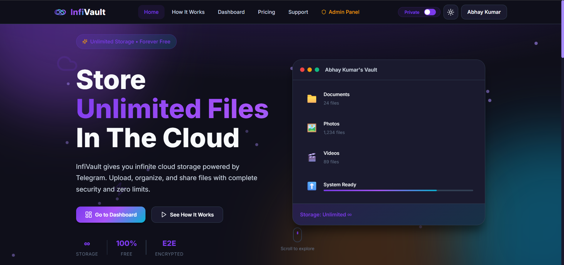Viewport: 564px width, 265px height.
Task: Click the Admin Panel shield icon
Action: coord(324,12)
